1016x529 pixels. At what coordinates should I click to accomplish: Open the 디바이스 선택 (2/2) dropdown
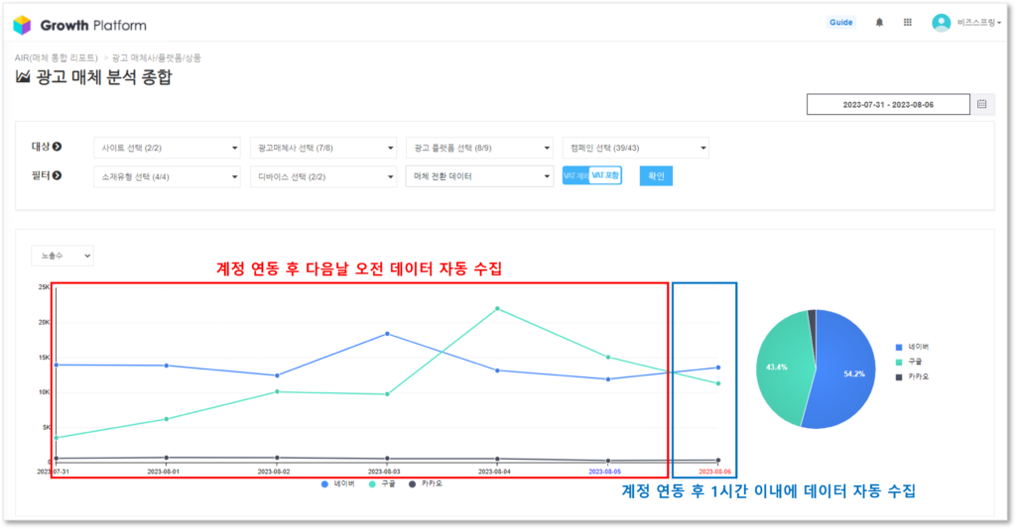click(323, 177)
